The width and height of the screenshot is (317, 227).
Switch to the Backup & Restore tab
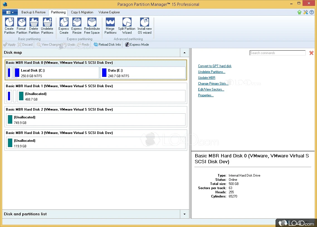pyautogui.click(x=33, y=12)
